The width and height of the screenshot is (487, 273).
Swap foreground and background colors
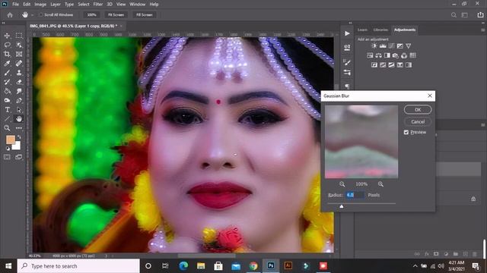pyautogui.click(x=19, y=136)
